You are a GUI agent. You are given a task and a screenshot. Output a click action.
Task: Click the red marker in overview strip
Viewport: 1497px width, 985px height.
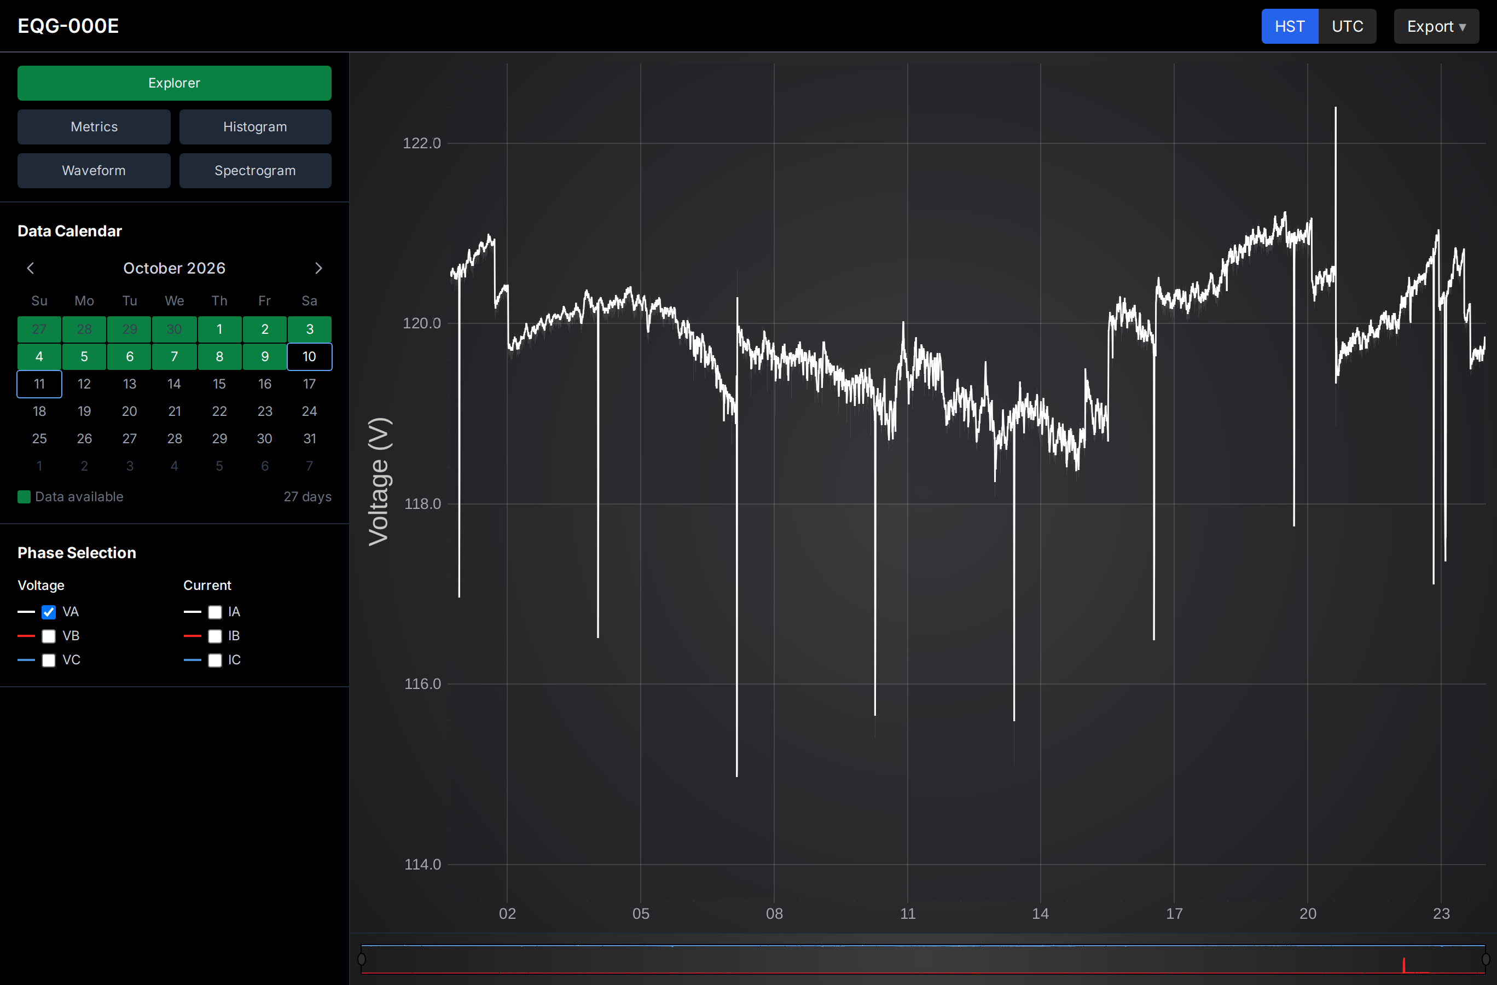[x=1403, y=965]
